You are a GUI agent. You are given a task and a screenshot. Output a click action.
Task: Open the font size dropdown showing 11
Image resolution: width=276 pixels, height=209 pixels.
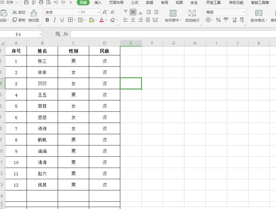click(x=98, y=12)
